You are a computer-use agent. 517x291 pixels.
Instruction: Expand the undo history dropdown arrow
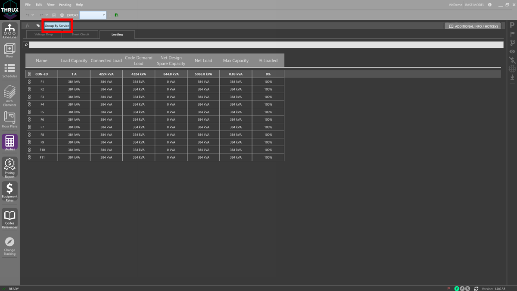pyautogui.click(x=33, y=15)
